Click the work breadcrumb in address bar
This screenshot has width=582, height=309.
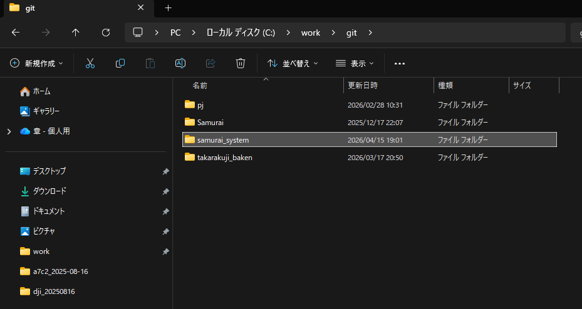point(310,33)
